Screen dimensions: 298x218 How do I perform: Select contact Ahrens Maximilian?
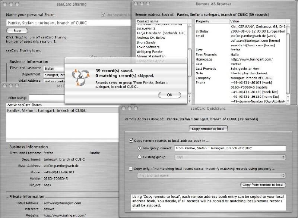(151, 56)
